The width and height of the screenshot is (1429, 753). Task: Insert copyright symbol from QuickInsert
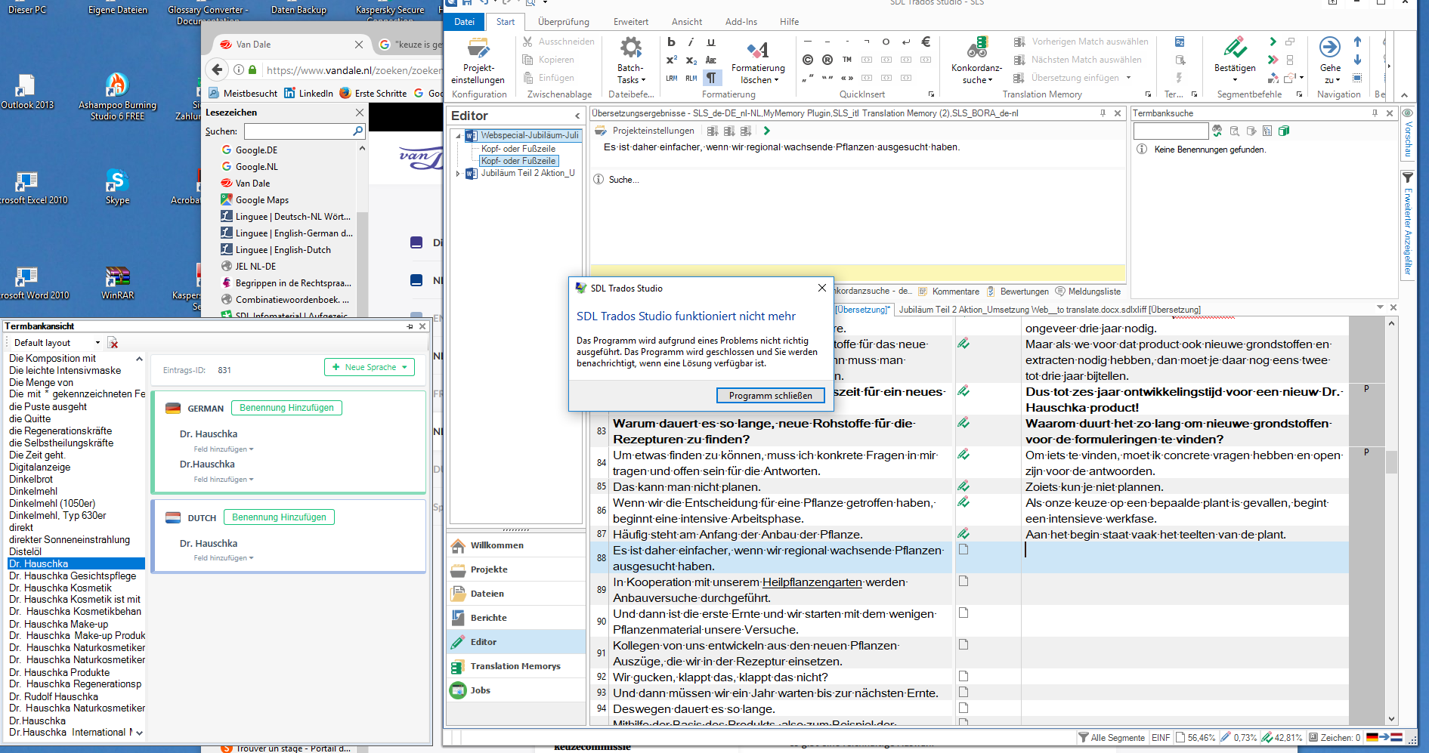pos(808,60)
